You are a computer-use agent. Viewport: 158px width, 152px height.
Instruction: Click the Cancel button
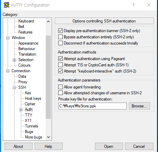[139, 146]
